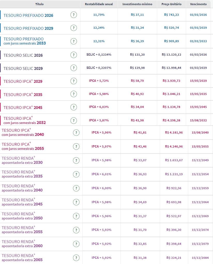The height and width of the screenshot is (264, 213).
Task: Open Tesouro Renda+ aposentadoria extra 2040 link
Action: click(x=22, y=188)
